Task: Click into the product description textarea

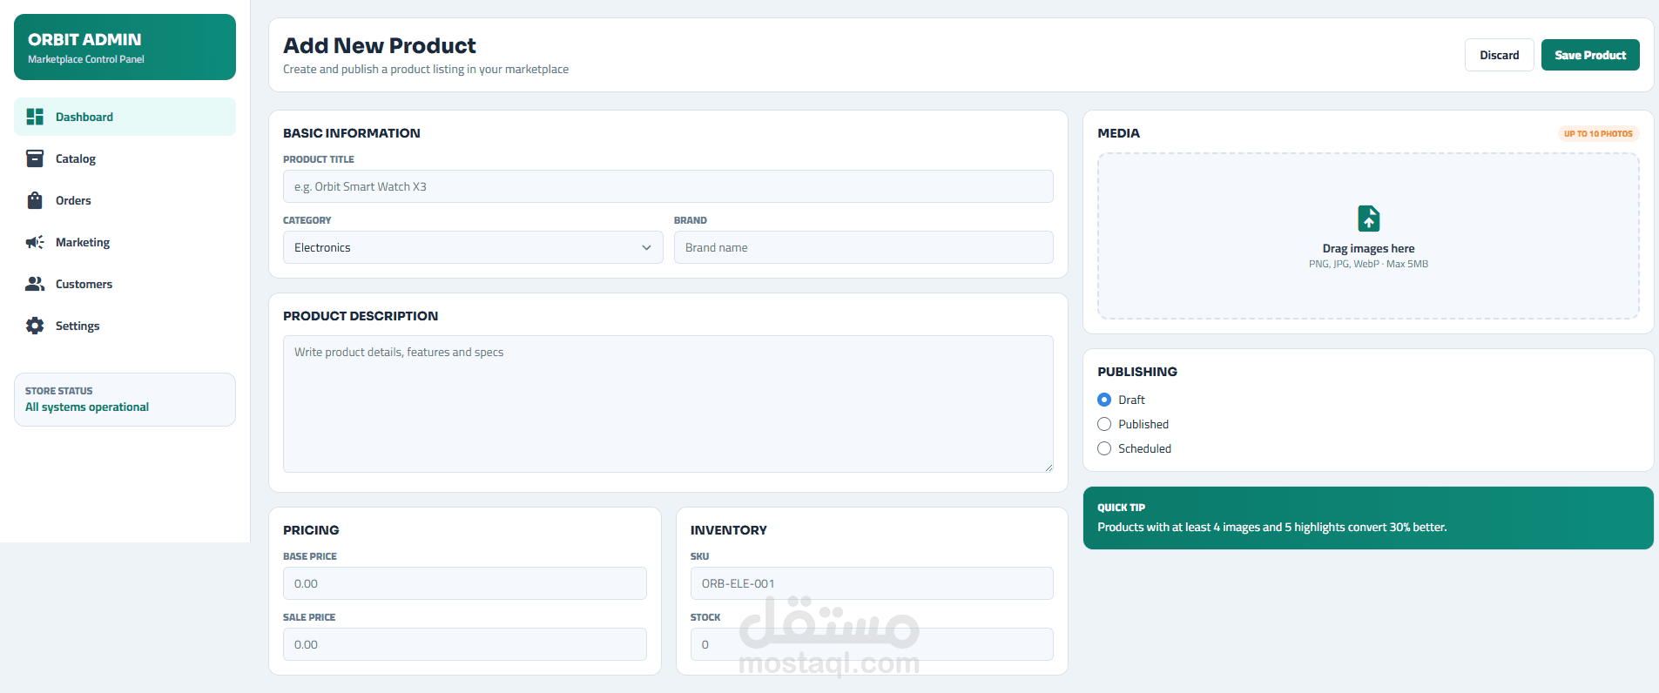Action: pyautogui.click(x=668, y=404)
